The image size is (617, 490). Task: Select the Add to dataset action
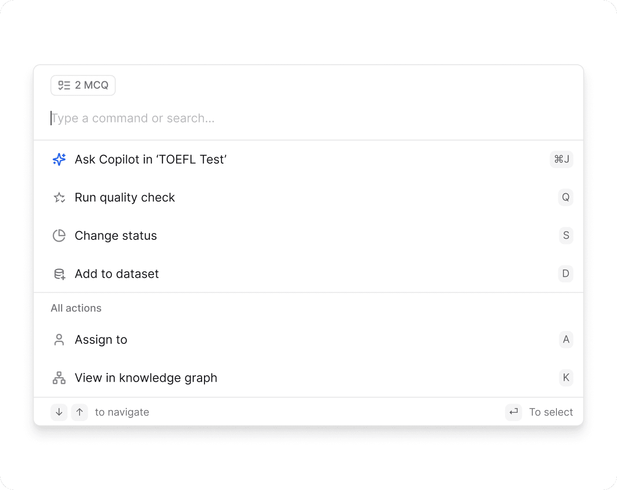click(117, 274)
